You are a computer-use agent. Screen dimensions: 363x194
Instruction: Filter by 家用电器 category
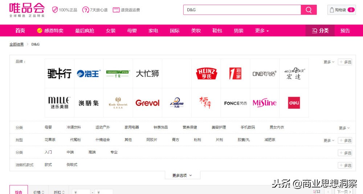pyautogui.click(x=132, y=127)
